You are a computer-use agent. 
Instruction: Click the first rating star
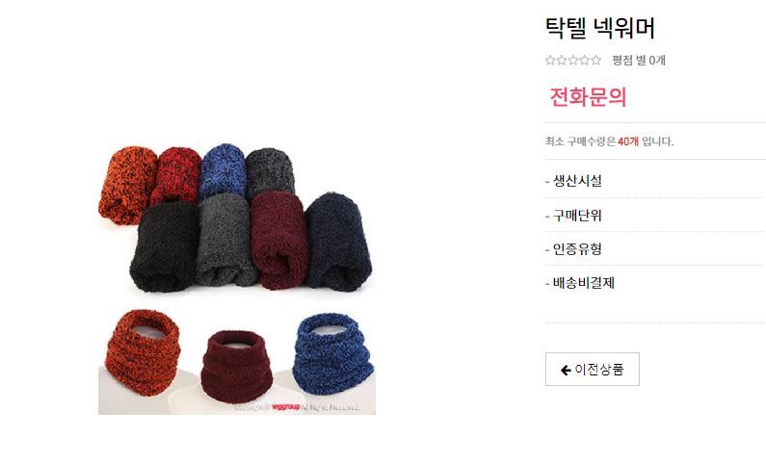click(x=550, y=60)
